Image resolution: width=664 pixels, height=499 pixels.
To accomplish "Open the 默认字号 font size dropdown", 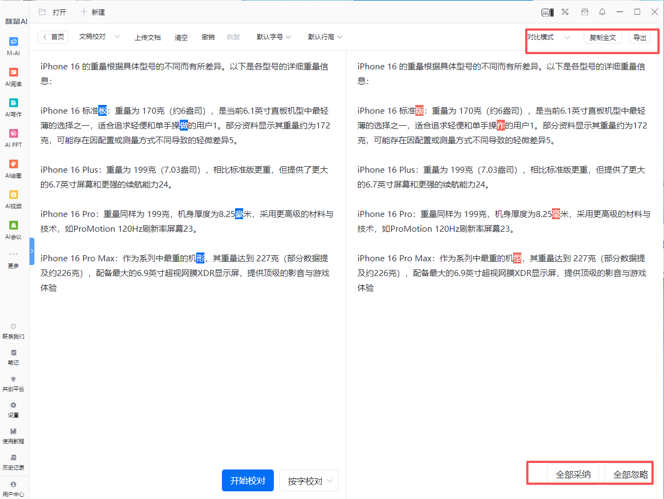I will click(274, 37).
